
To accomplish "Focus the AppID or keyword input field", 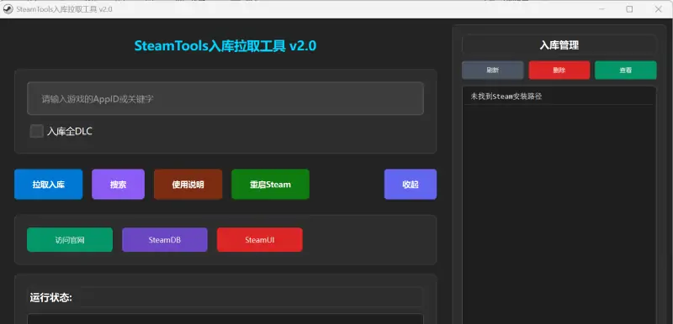I will click(x=225, y=98).
